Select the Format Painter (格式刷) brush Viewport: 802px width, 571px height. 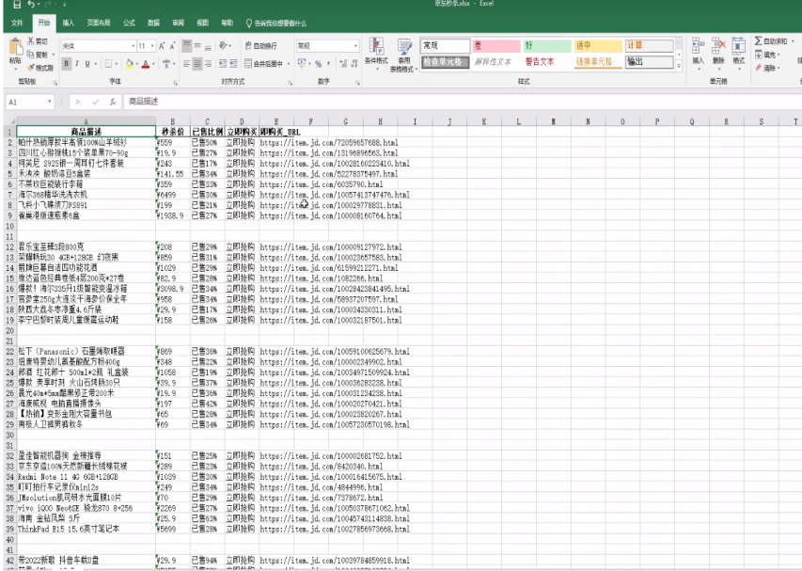(31, 68)
